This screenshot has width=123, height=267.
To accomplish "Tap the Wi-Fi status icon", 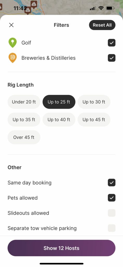I will coord(101,8).
